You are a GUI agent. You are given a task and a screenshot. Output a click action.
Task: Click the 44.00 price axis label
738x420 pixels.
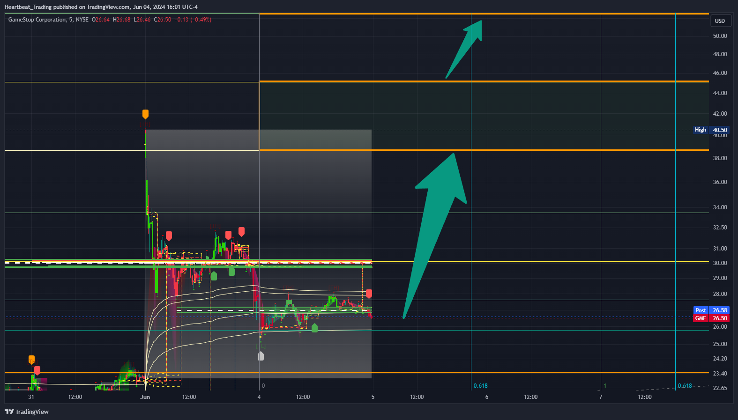[x=720, y=93]
